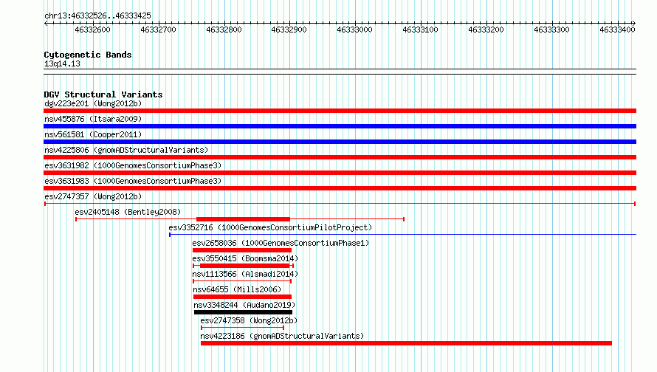Click the thin red line under esv2747358
Viewport: 657px width, 372px height.
tap(243, 328)
